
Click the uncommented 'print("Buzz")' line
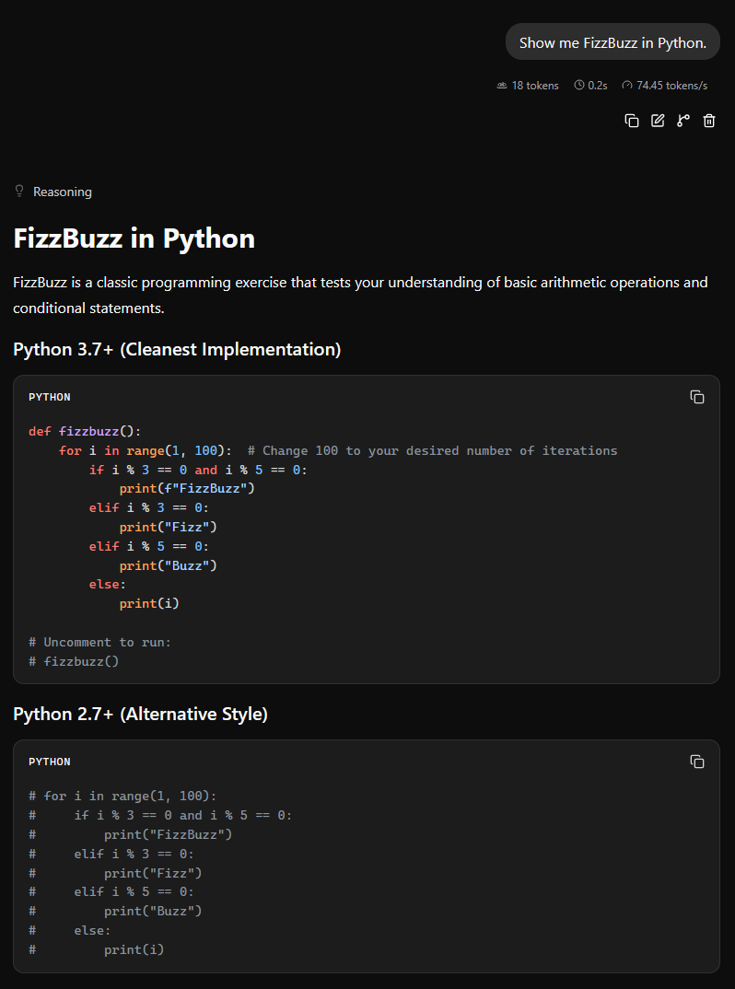pos(169,565)
